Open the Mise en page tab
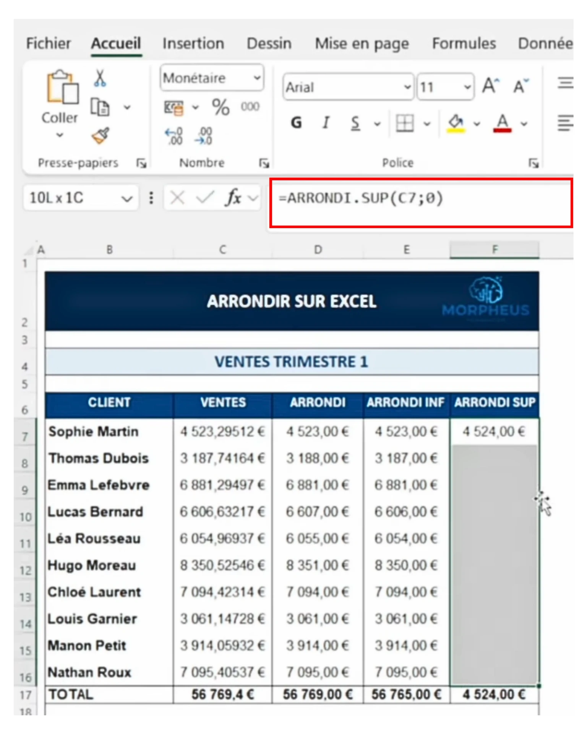The width and height of the screenshot is (587, 734). (x=362, y=44)
